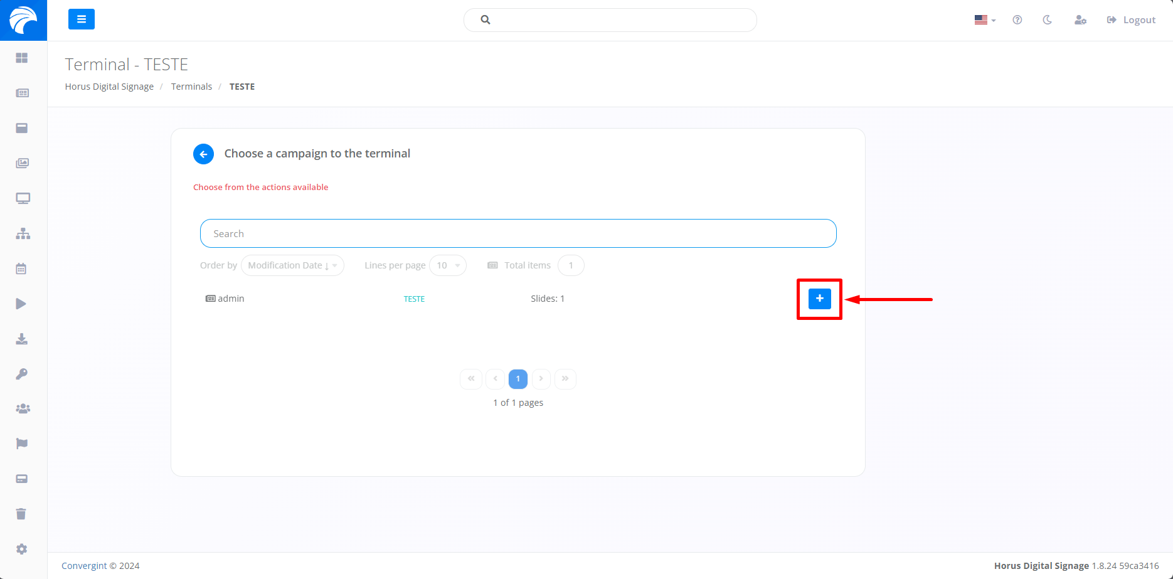Switch to dark mode via the moon icon
Screen dimensions: 1173x579
1047,20
